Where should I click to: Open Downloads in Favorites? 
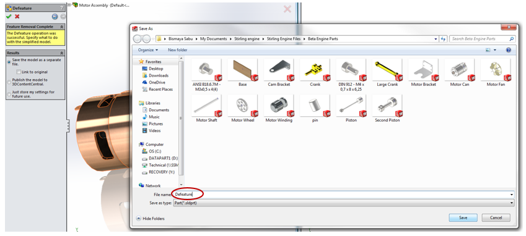pyautogui.click(x=155, y=75)
